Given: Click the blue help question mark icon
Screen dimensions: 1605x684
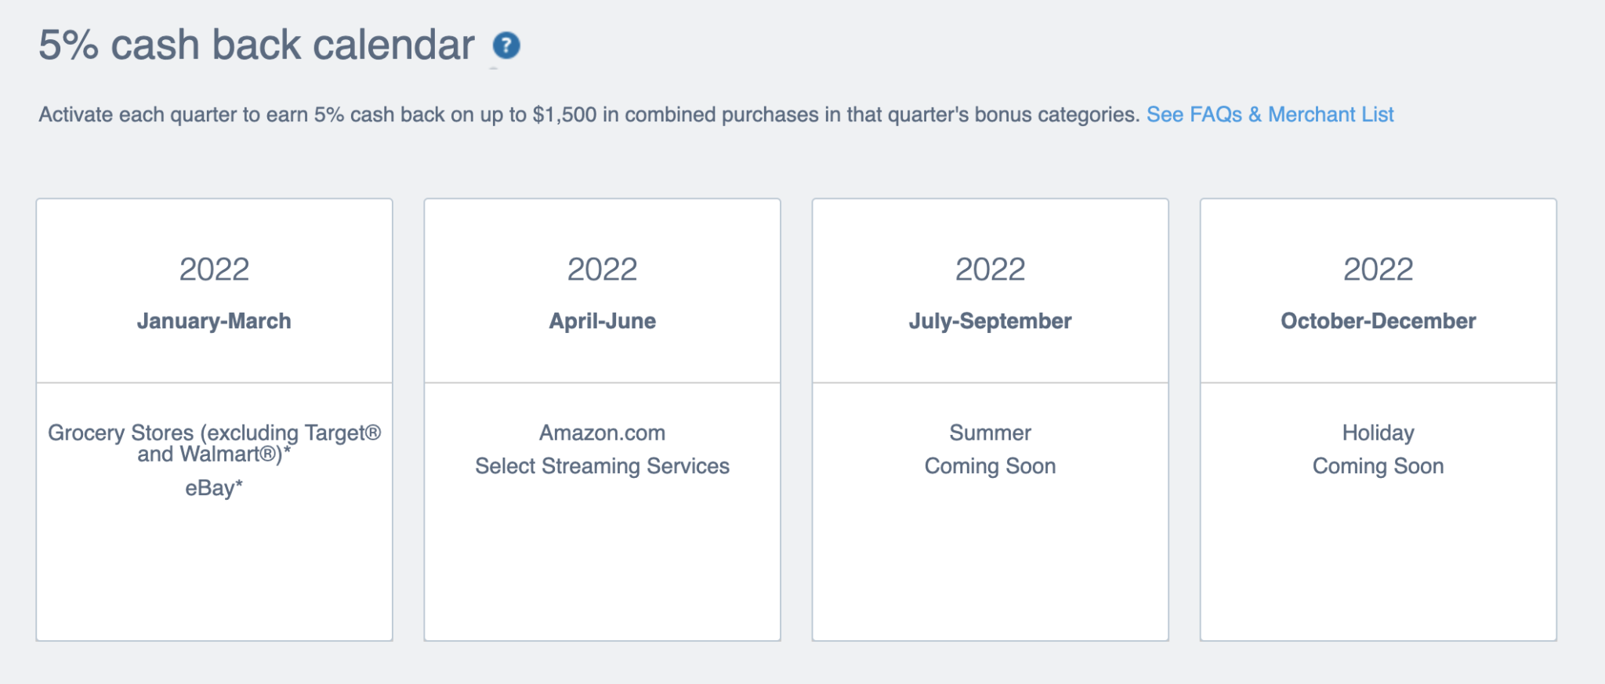Looking at the screenshot, I should click(x=506, y=45).
